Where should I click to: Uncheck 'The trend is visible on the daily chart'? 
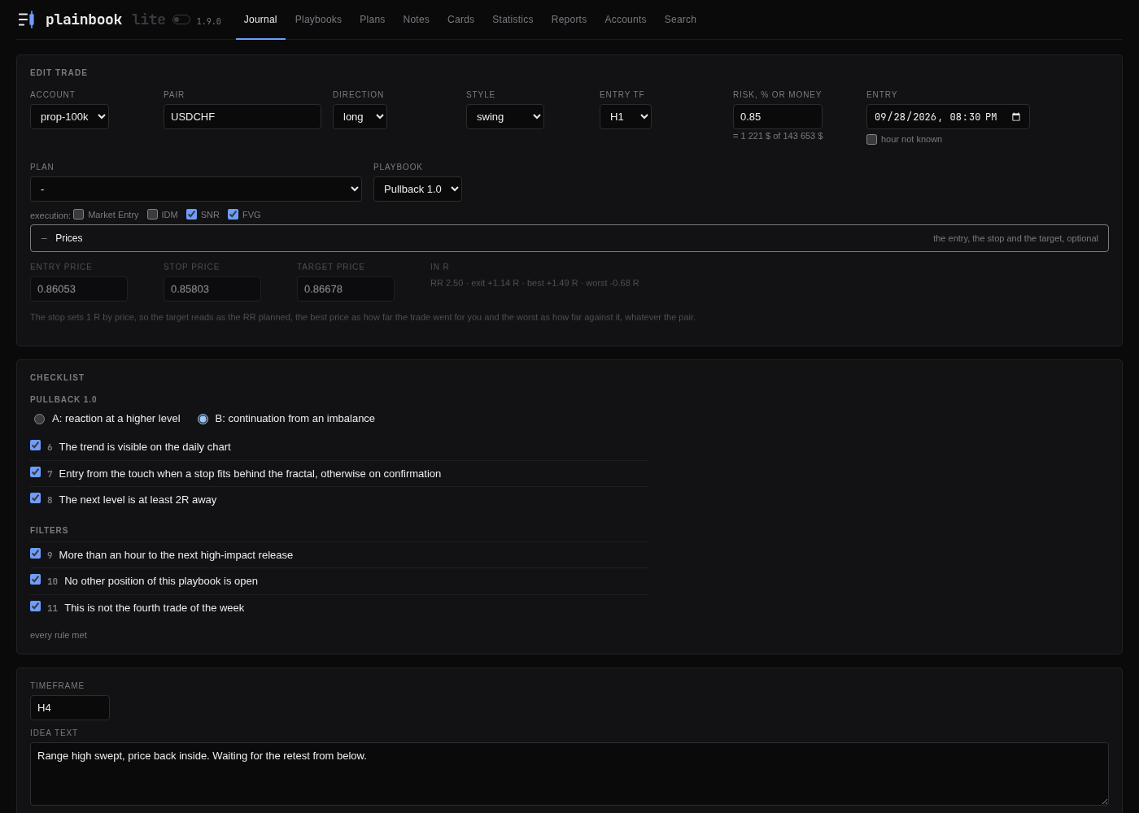point(35,446)
